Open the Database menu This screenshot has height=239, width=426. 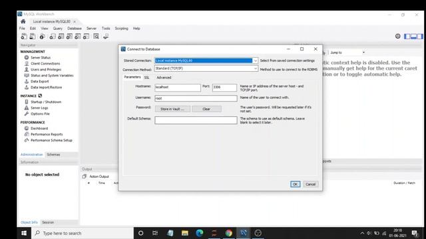pos(75,28)
